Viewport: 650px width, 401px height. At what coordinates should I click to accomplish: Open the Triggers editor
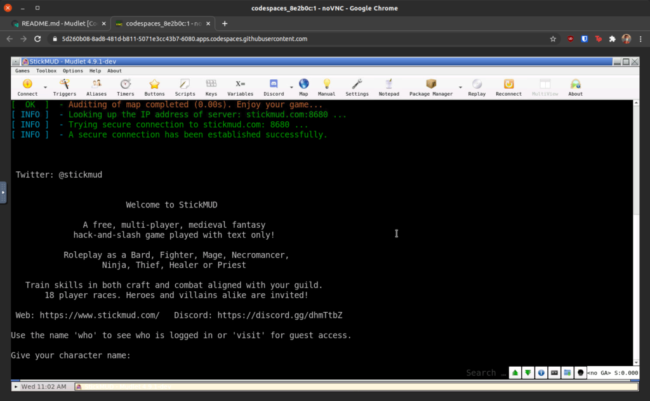pyautogui.click(x=64, y=88)
